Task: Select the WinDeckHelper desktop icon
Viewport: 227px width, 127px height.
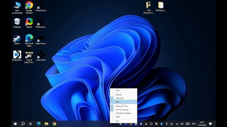Action: tap(17, 56)
